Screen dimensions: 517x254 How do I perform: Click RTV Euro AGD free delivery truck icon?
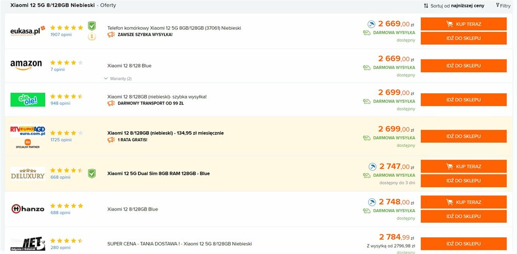(367, 138)
